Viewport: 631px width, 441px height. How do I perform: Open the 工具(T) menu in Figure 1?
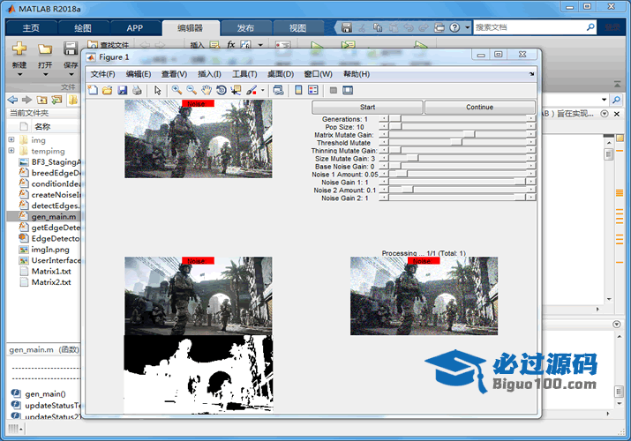pos(244,74)
